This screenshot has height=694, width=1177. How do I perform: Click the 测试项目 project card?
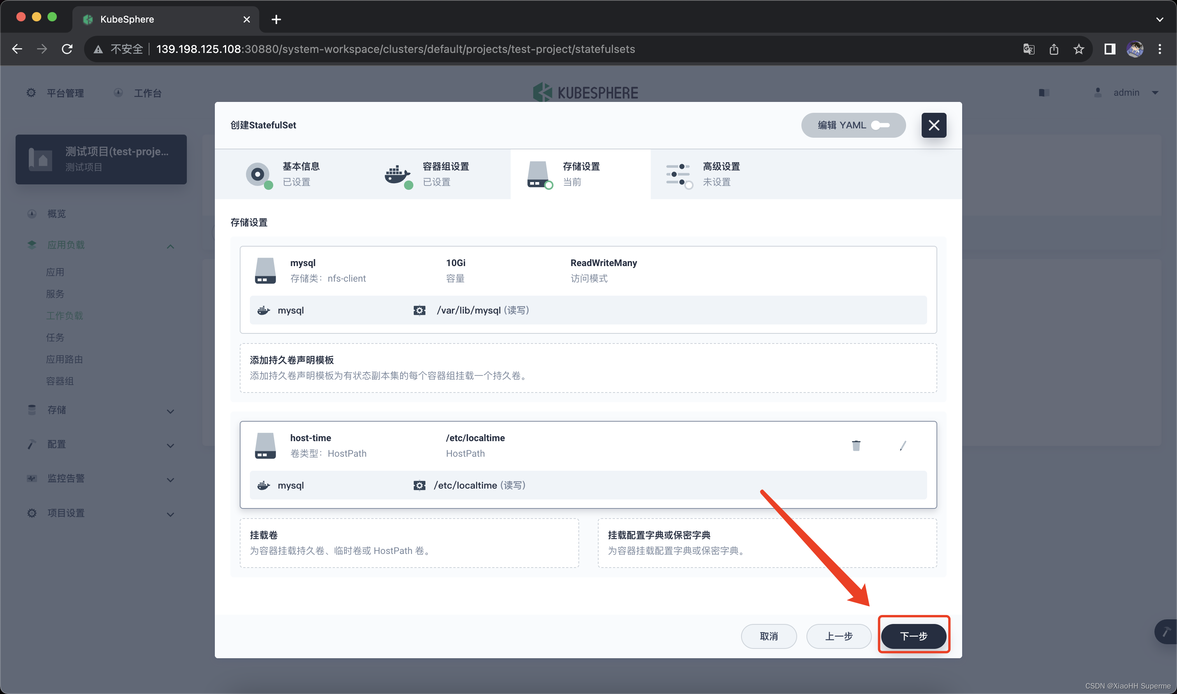(x=101, y=159)
